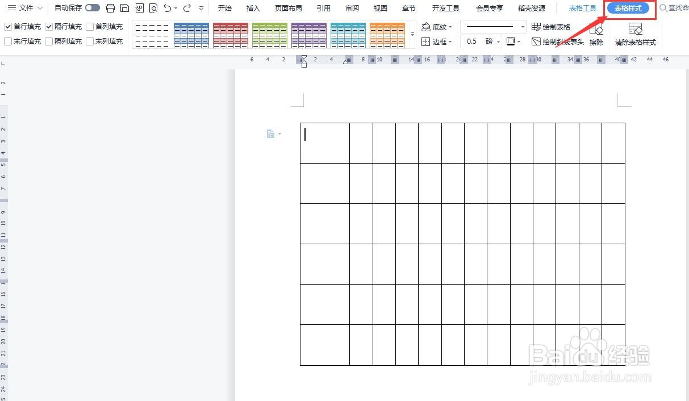689x401 pixels.
Task: Undo the last action
Action: [x=167, y=8]
